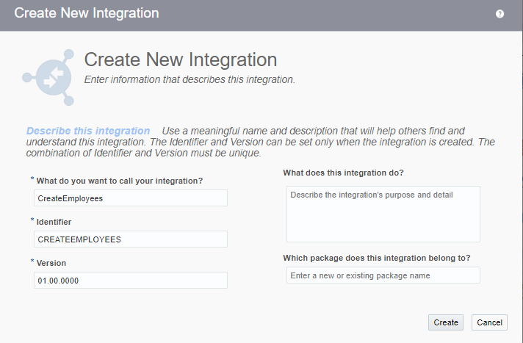Image resolution: width=523 pixels, height=343 pixels.
Task: Click the help question mark icon
Action: (x=500, y=13)
